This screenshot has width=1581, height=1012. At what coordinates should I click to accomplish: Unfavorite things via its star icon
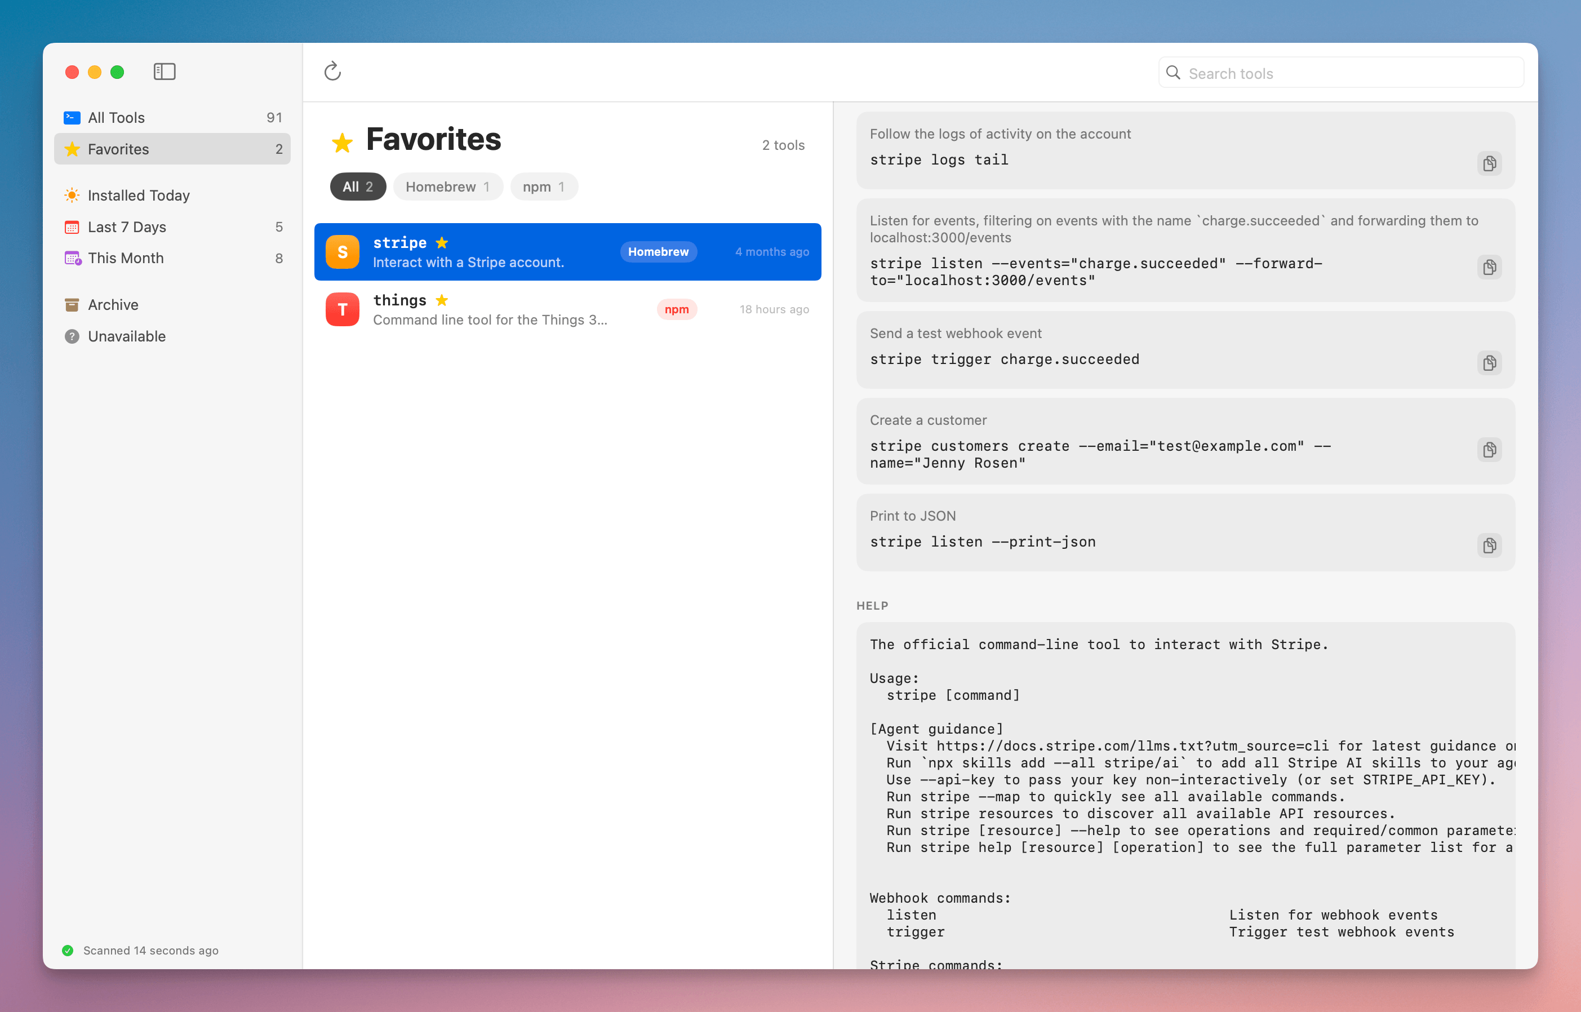(x=442, y=300)
